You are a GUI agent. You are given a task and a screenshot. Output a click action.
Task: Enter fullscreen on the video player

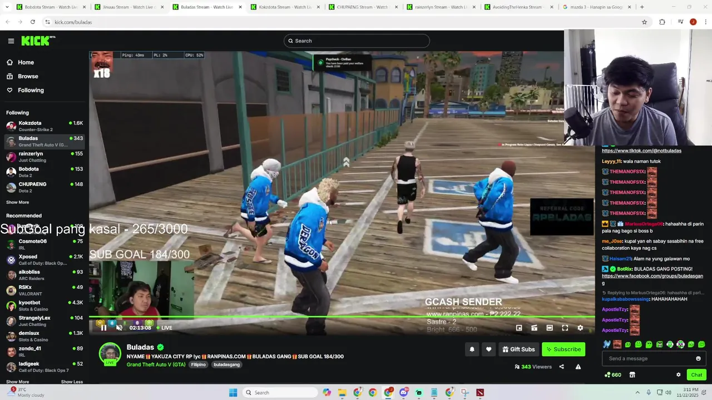click(x=565, y=328)
